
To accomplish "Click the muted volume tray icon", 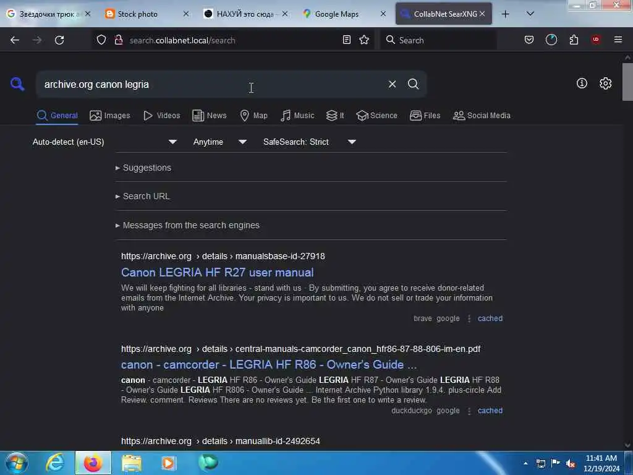I will (x=571, y=464).
